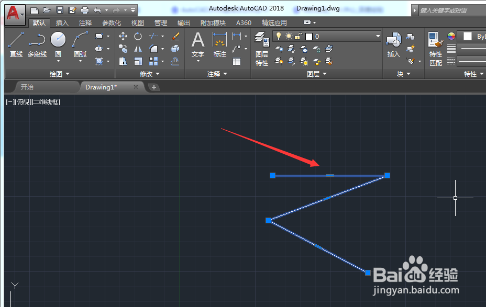Select the Polyline (多段线) tool
Screen dimensions: 486x307
pyautogui.click(x=37, y=44)
